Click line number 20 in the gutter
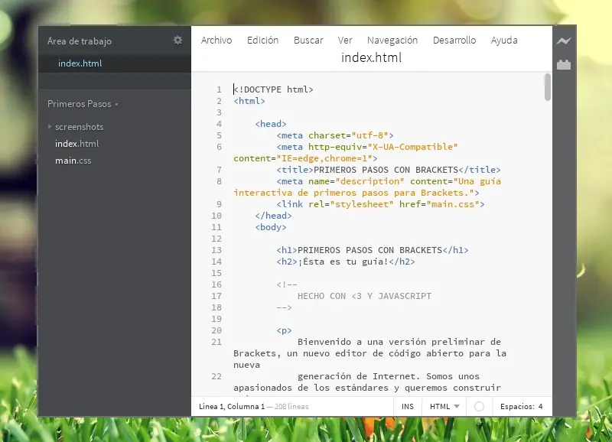The width and height of the screenshot is (612, 442). [x=216, y=330]
